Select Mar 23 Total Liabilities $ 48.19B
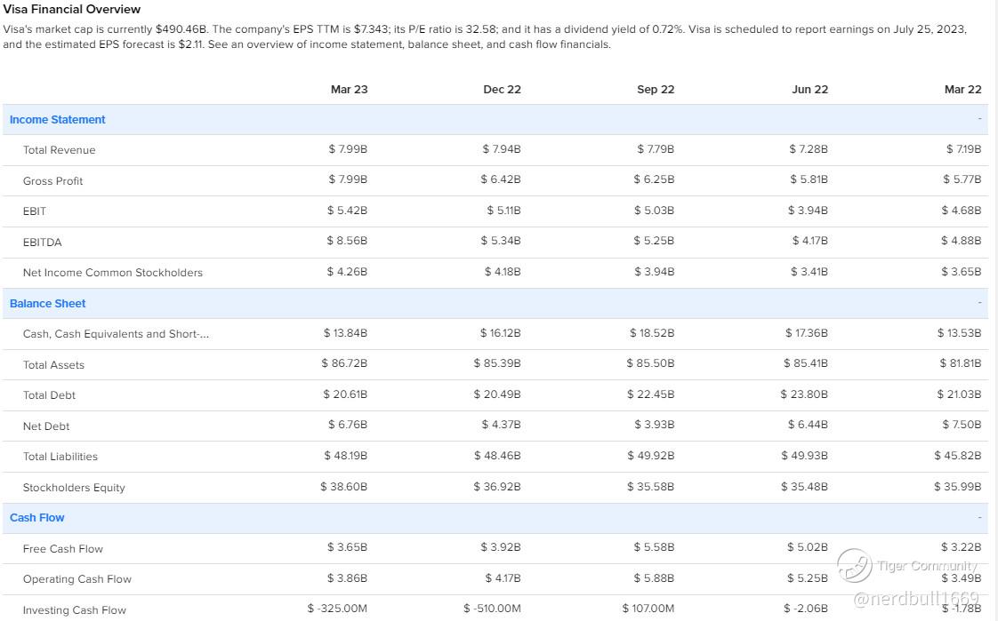This screenshot has width=998, height=621. click(x=346, y=456)
